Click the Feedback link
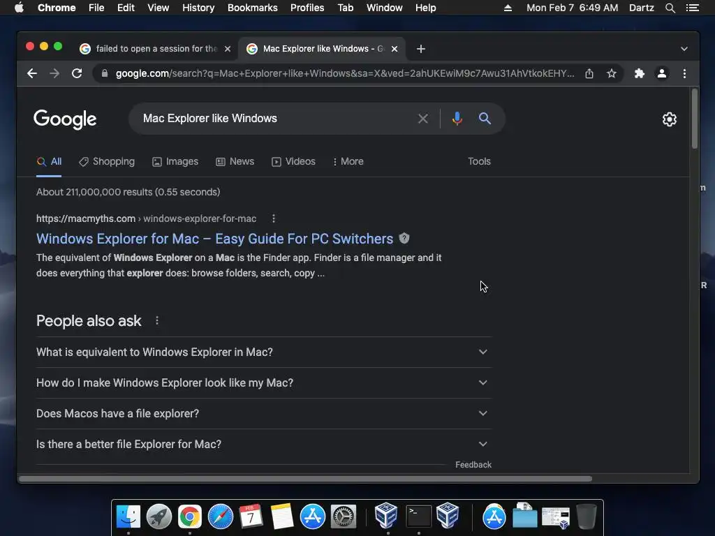The height and width of the screenshot is (536, 715). point(473,465)
